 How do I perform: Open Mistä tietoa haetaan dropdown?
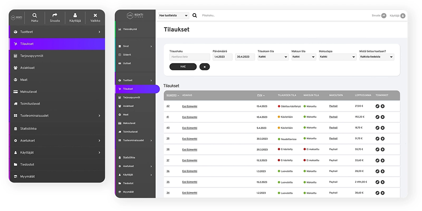click(377, 57)
